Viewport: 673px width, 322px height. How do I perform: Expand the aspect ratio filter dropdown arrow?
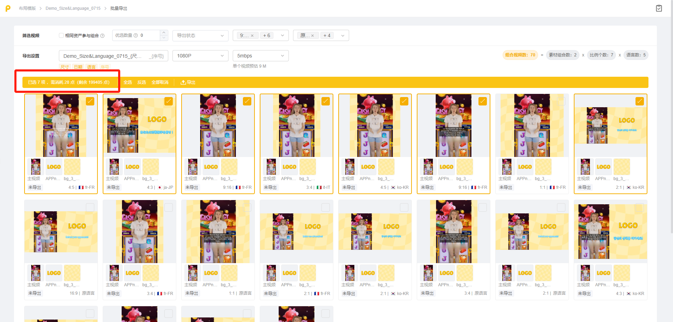tap(283, 35)
